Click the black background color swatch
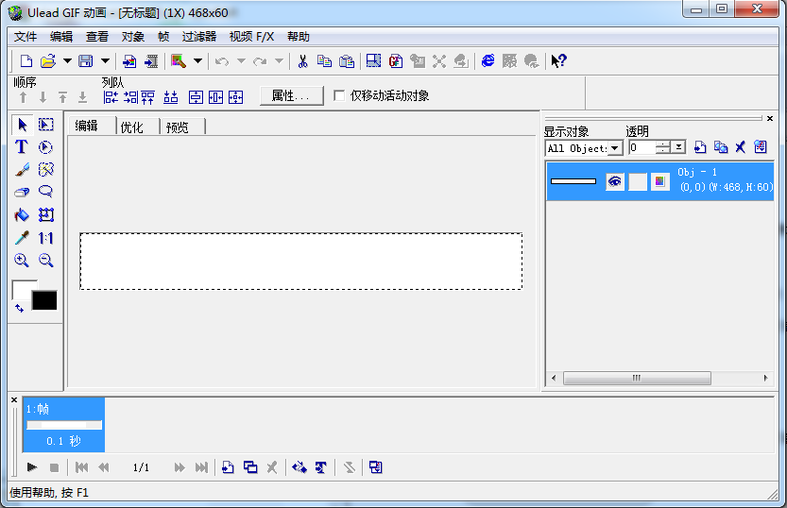 coord(44,300)
